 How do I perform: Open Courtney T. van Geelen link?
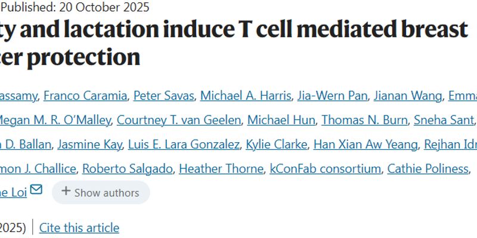point(179,120)
